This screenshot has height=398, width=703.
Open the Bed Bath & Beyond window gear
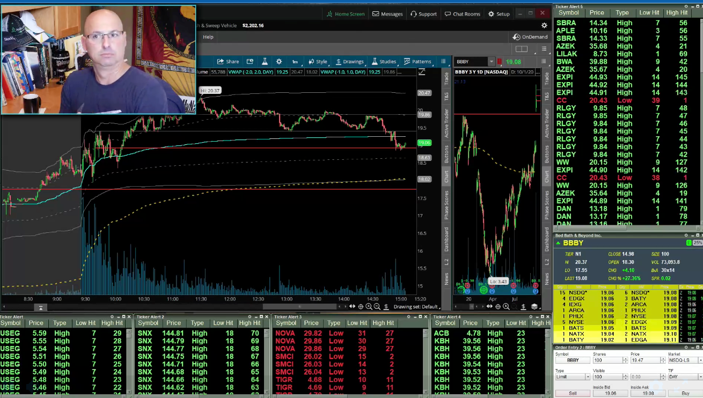coord(686,235)
